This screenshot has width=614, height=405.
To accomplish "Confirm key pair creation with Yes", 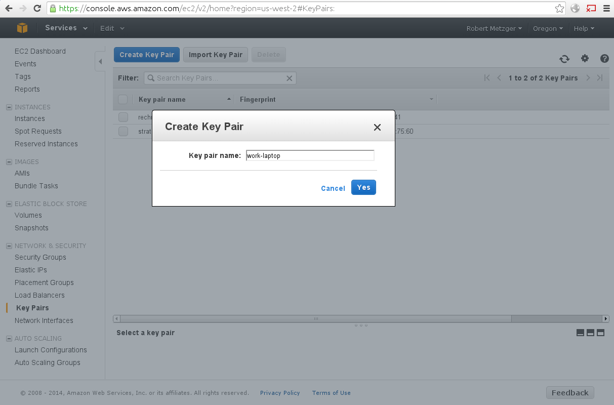I will pyautogui.click(x=363, y=187).
